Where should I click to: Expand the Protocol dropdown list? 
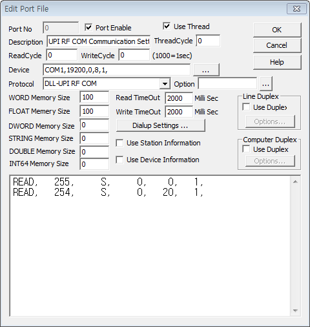[x=165, y=83]
